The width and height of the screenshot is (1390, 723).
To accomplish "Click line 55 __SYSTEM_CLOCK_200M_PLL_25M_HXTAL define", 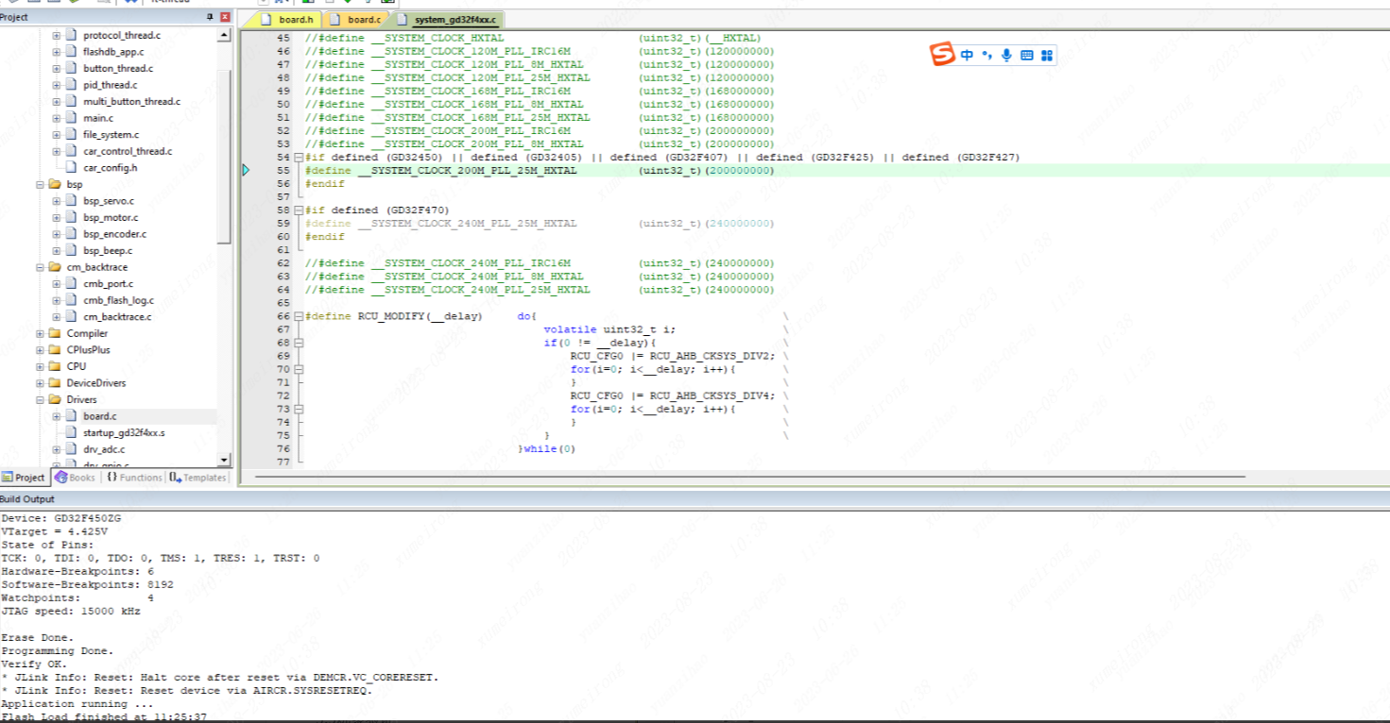I will [x=539, y=170].
